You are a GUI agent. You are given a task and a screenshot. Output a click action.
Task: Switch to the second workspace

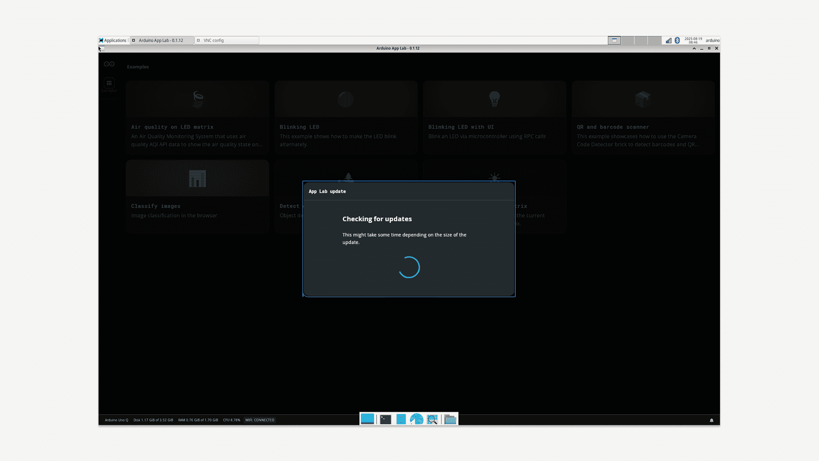(627, 41)
